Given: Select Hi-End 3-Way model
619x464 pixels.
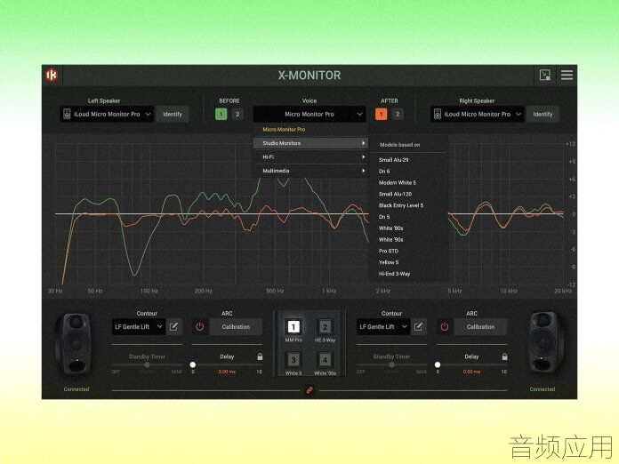Looking at the screenshot, I should tap(394, 274).
